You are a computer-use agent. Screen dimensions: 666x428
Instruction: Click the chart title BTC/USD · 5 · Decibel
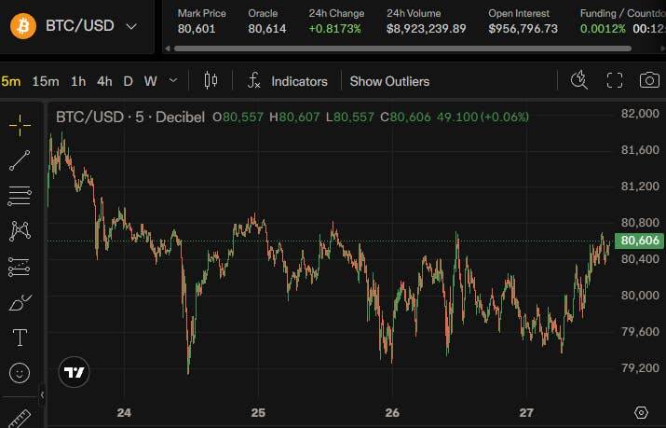click(x=130, y=117)
